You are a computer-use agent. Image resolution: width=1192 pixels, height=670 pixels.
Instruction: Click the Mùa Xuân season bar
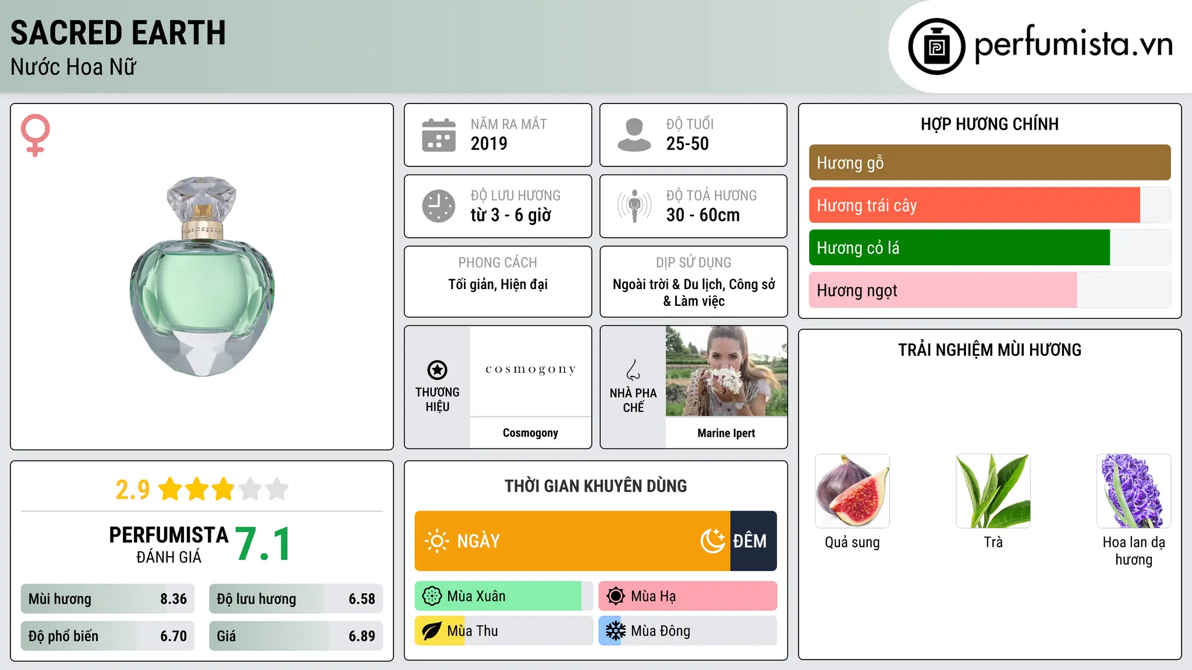(x=503, y=596)
